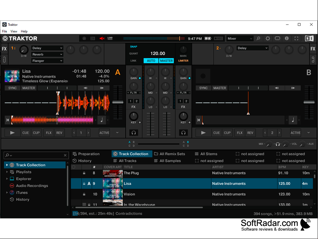Toggle QUANT quantize mode

tap(133, 53)
